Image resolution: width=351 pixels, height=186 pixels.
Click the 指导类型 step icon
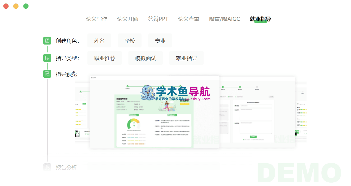47,58
